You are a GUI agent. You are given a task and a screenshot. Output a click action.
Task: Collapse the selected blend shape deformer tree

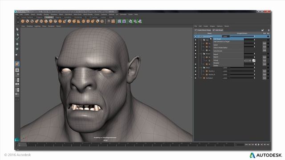(x=199, y=36)
